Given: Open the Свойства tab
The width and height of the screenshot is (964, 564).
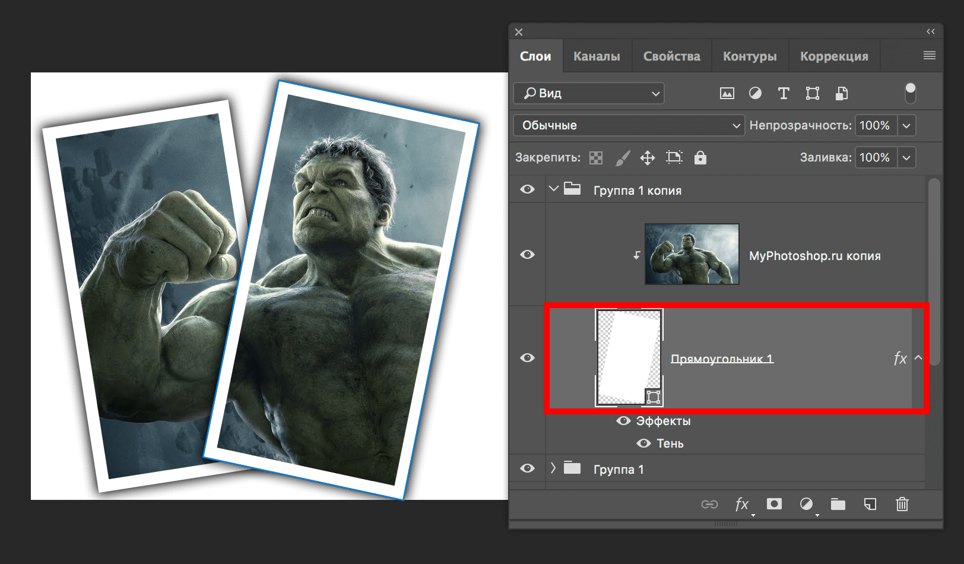Looking at the screenshot, I should pos(671,56).
